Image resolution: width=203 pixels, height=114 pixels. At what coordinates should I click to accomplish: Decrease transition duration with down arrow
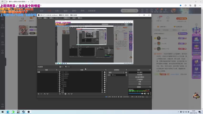(x=126, y=75)
